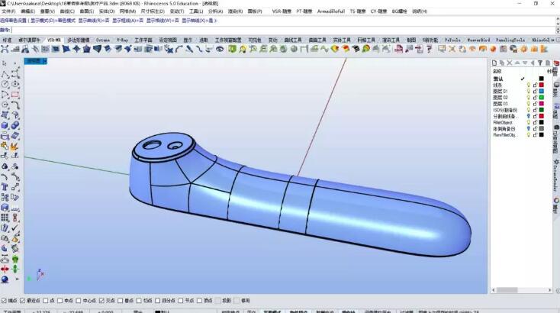Click the tree-shaped green icon in left sidebar
The height and width of the screenshot is (313, 560).
(15, 259)
